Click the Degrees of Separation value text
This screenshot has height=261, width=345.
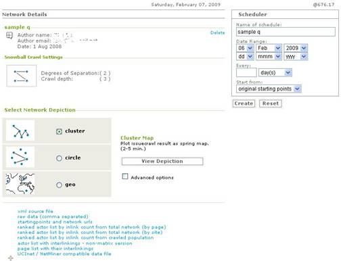(x=105, y=73)
